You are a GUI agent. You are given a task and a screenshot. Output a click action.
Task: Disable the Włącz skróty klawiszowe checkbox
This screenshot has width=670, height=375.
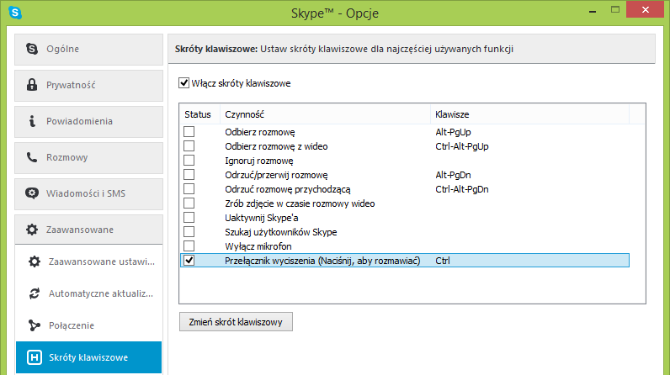tap(183, 82)
